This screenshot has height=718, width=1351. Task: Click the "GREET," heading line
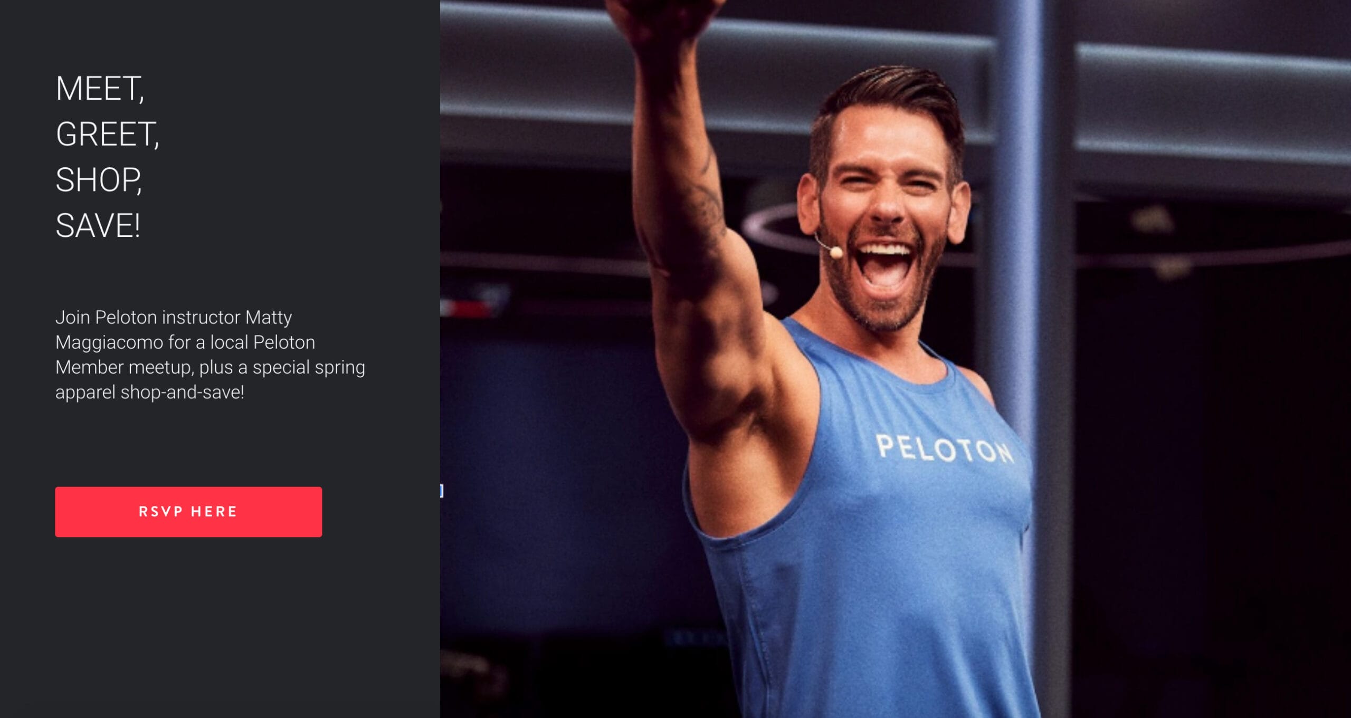(107, 134)
